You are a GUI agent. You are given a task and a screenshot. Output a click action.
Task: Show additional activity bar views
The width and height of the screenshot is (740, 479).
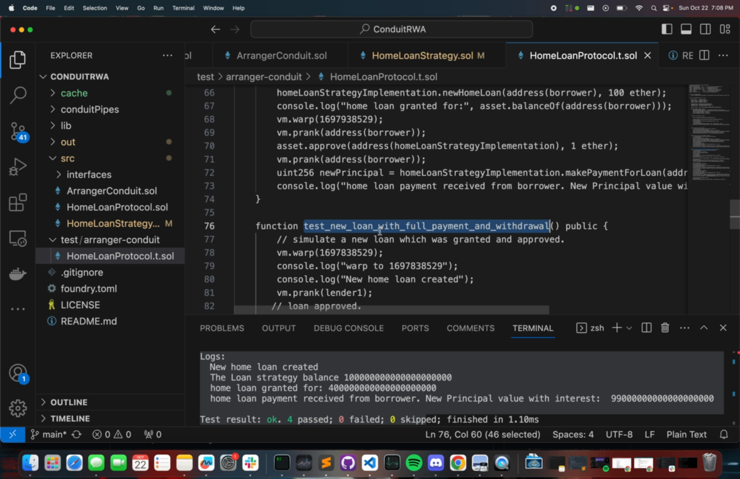(18, 308)
